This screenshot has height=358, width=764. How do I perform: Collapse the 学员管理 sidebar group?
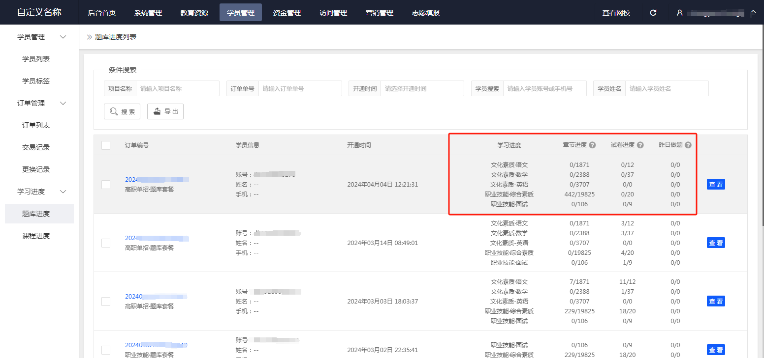pyautogui.click(x=63, y=37)
